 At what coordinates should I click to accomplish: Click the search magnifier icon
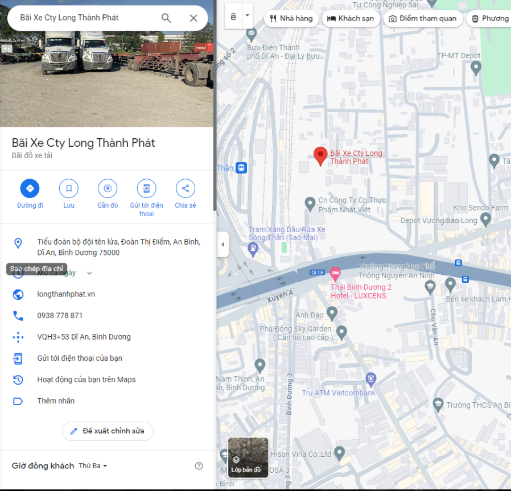coord(166,18)
